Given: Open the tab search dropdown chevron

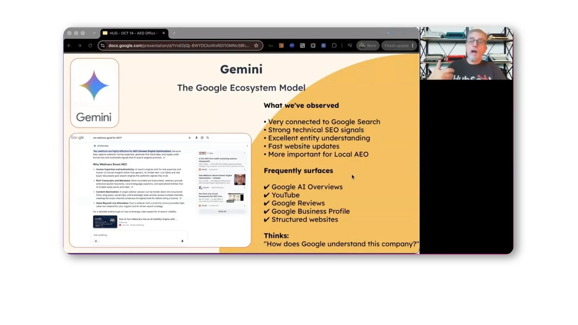Looking at the screenshot, I should 94,33.
